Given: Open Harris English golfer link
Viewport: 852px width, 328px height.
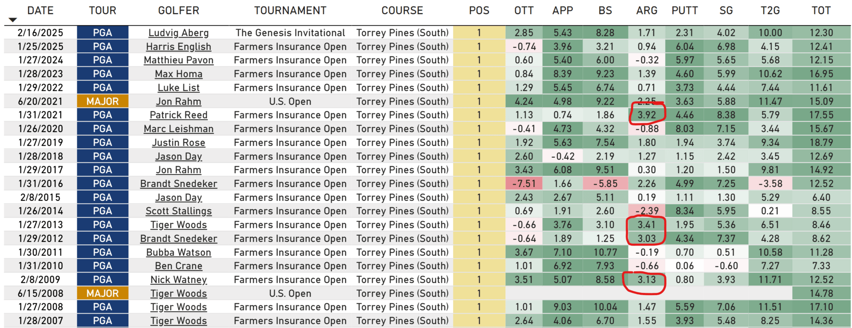Looking at the screenshot, I should coord(178,47).
